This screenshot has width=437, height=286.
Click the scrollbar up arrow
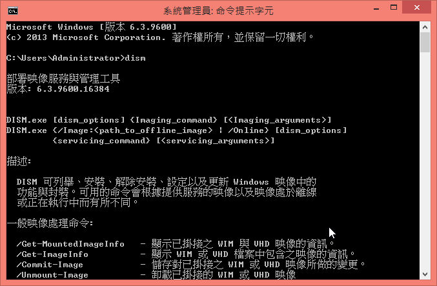coord(425,27)
